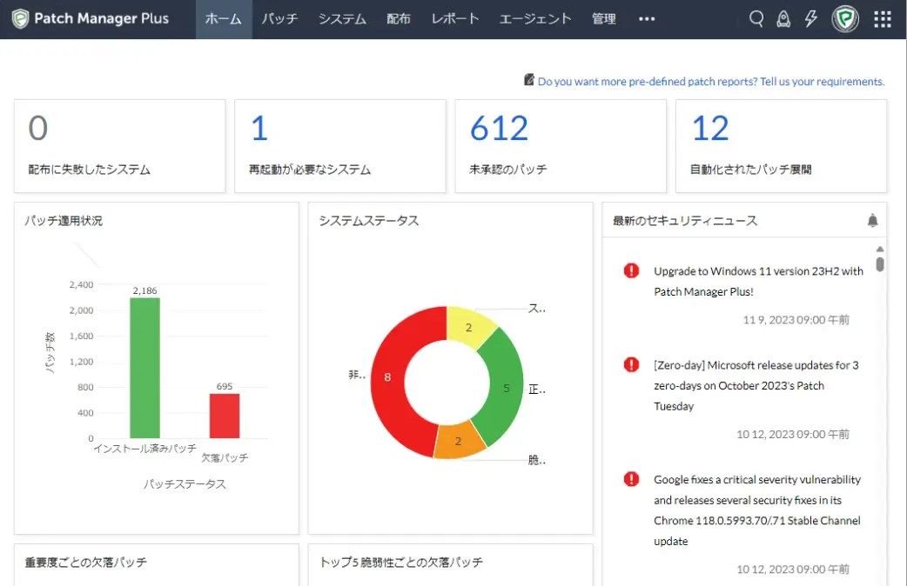Click the 11 9, 2023 09:00 午前 timestamp
907x586 pixels.
[x=796, y=320]
